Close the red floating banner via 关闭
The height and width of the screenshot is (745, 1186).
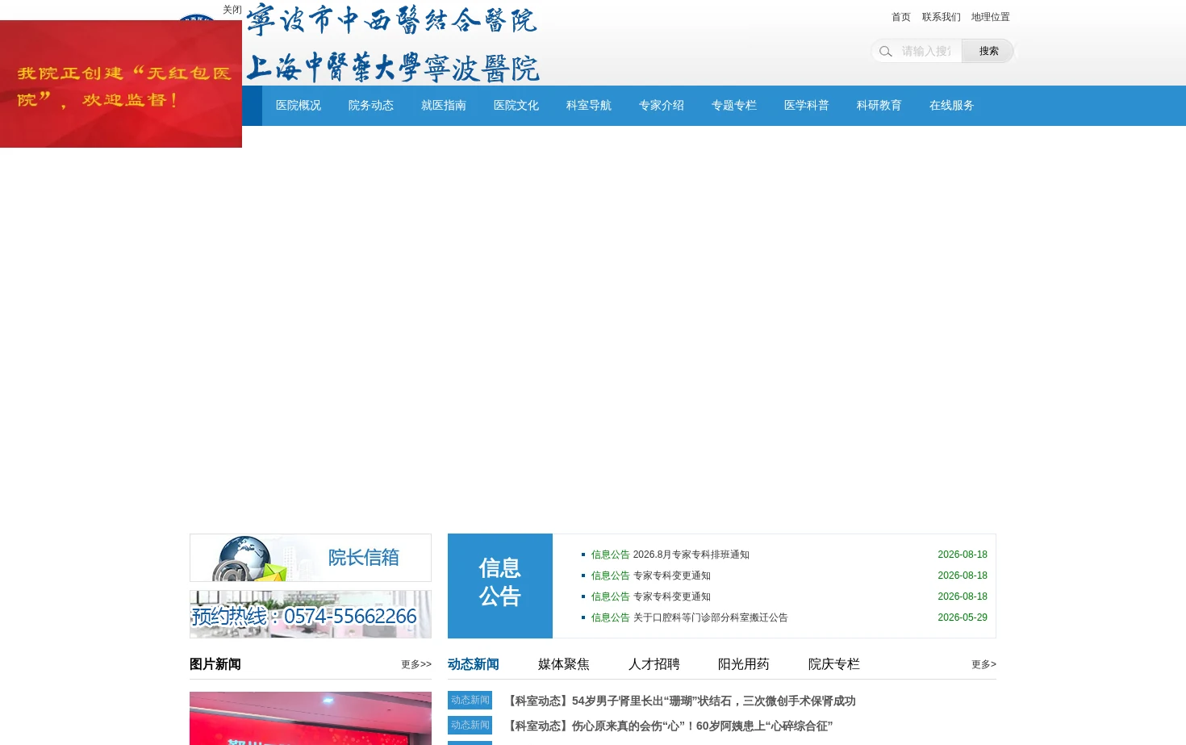point(232,10)
